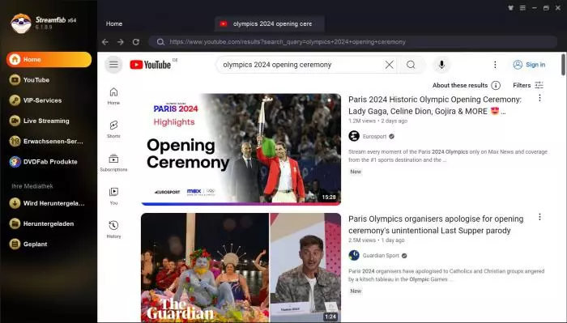The width and height of the screenshot is (567, 323).
Task: Play The Guardian Last Supper video thumbnail
Action: coord(241,267)
